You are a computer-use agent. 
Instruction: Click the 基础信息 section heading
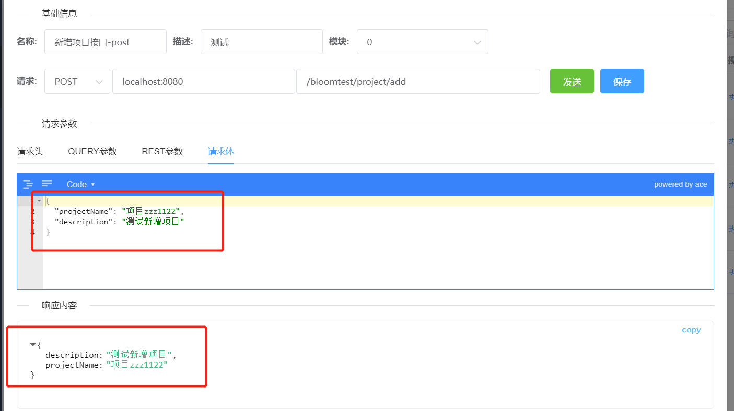pos(60,14)
